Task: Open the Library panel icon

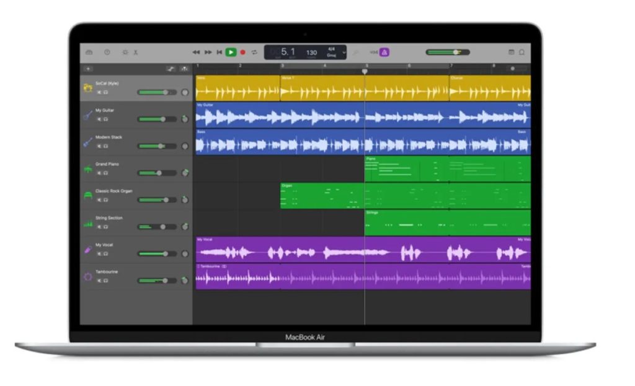Action: (89, 53)
